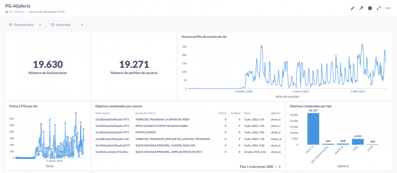Screen dimensions: 397x173
Task: Open the three-dot more options menu
Action: coord(388,8)
